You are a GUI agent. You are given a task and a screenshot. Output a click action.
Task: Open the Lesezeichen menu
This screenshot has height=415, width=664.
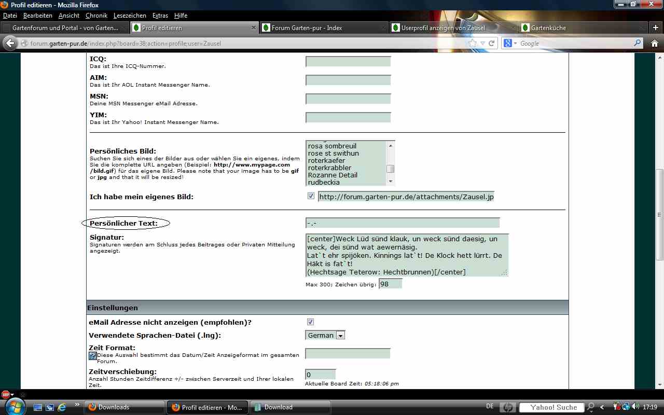(130, 16)
